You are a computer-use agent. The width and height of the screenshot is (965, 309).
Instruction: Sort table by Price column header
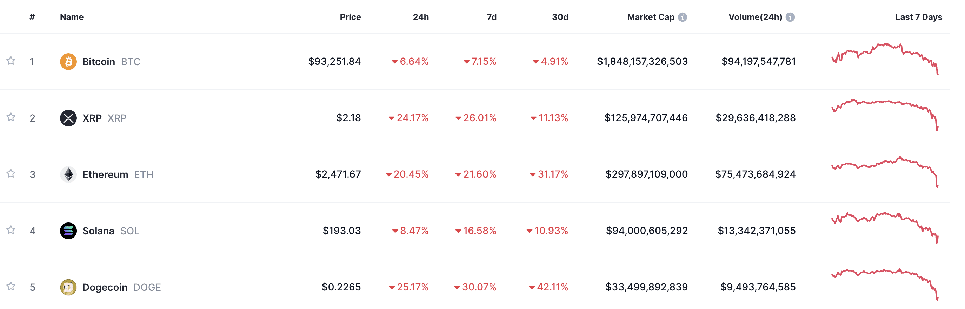(x=350, y=17)
